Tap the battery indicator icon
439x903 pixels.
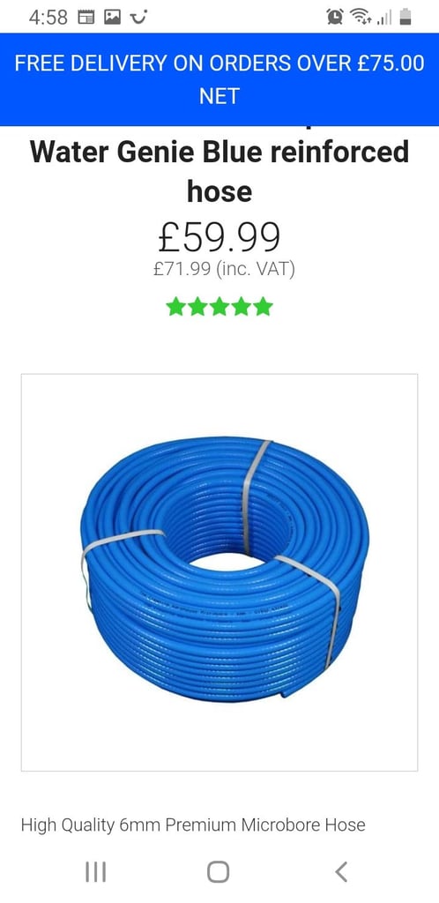click(406, 18)
